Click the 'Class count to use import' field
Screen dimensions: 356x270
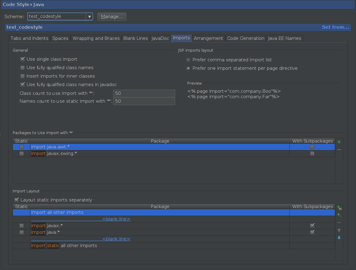[144, 93]
